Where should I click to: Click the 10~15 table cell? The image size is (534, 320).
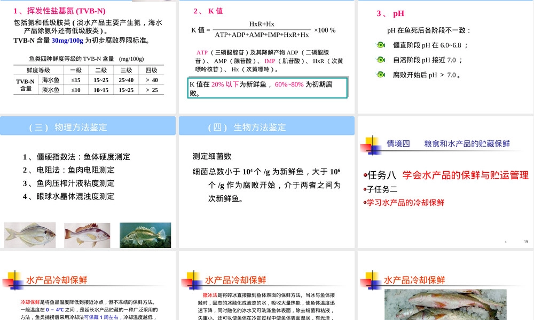(101, 90)
